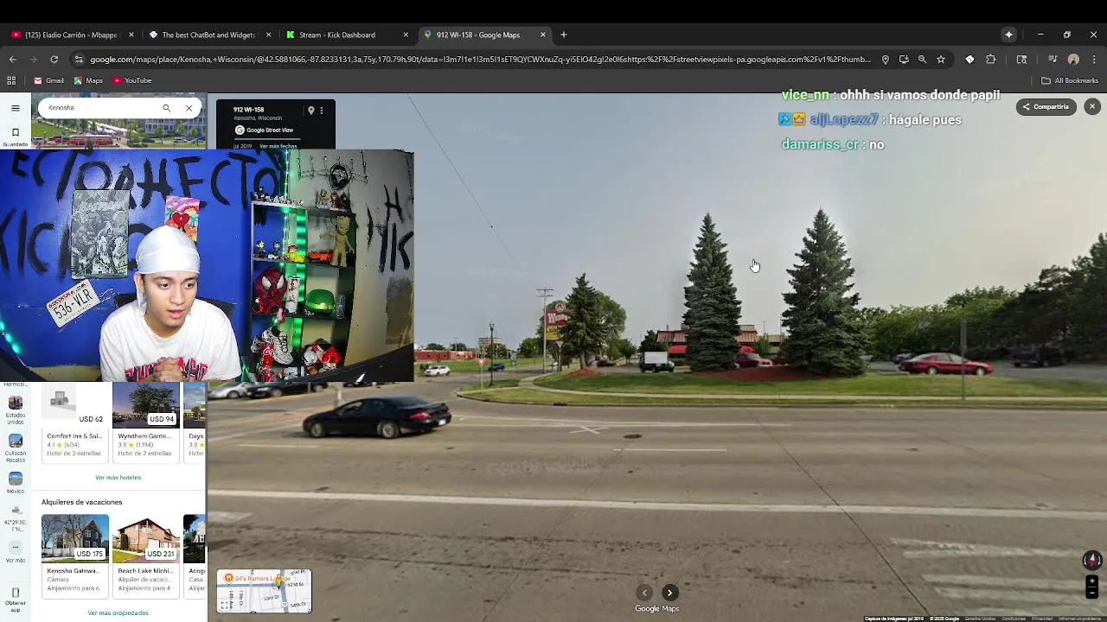Image resolution: width=1107 pixels, height=622 pixels.
Task: Zoom in Street View with plus
Action: click(1091, 581)
